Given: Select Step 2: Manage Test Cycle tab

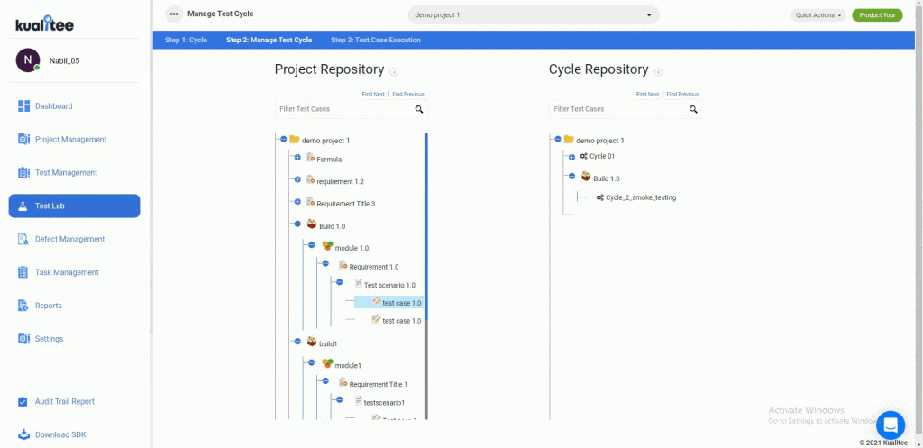Looking at the screenshot, I should tap(269, 40).
